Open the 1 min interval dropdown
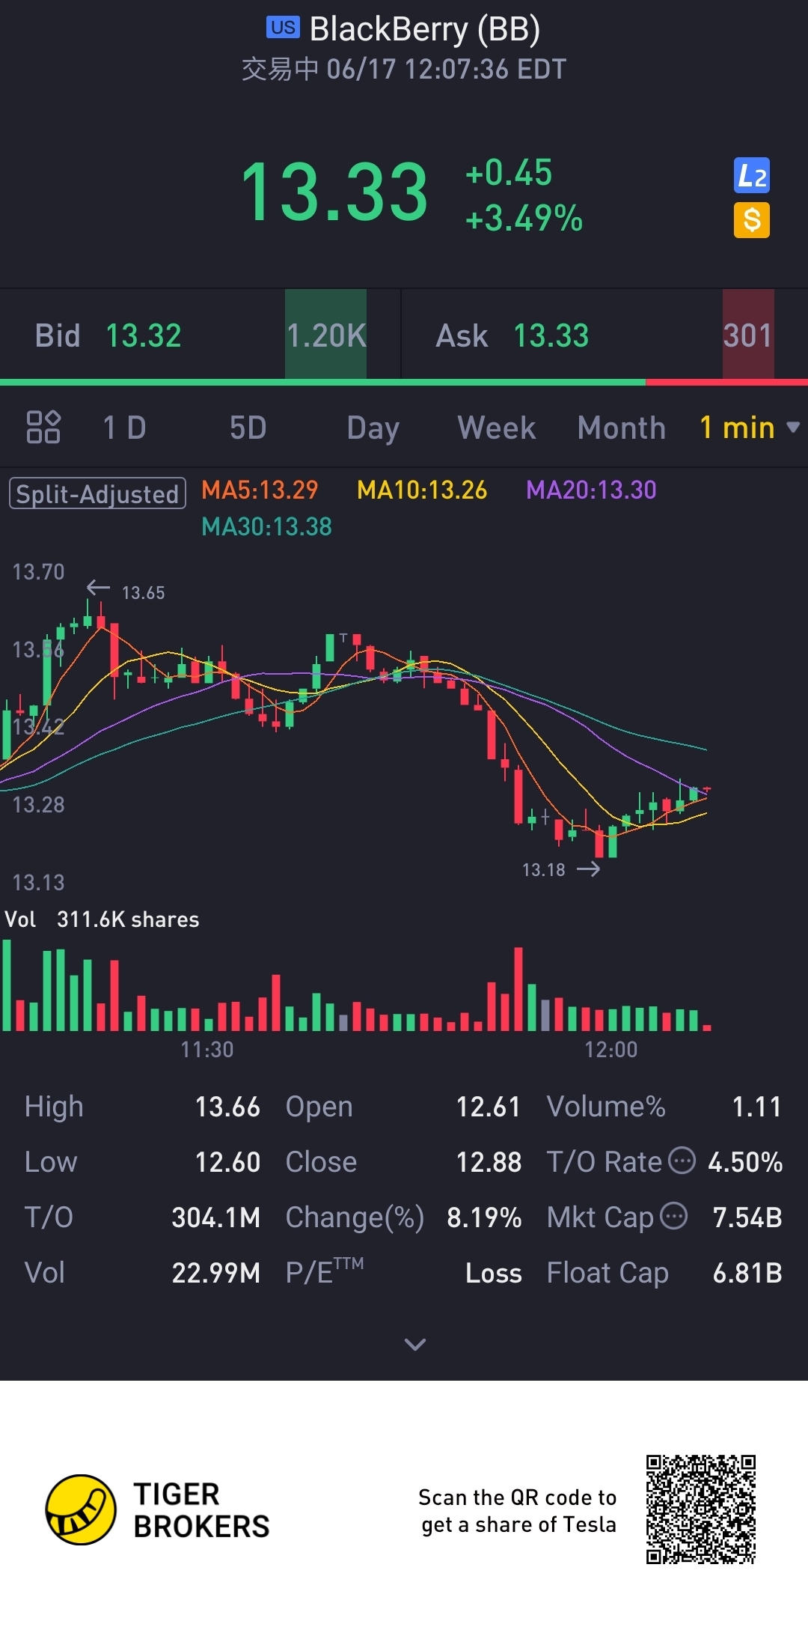 tap(750, 428)
